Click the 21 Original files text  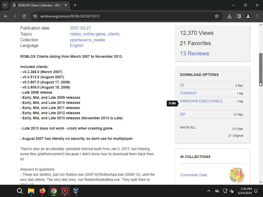[x=236, y=135]
